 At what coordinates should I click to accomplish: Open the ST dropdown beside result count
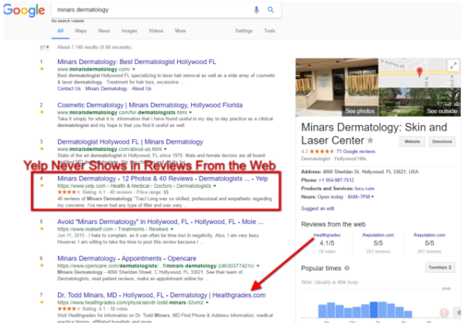pyautogui.click(x=44, y=47)
